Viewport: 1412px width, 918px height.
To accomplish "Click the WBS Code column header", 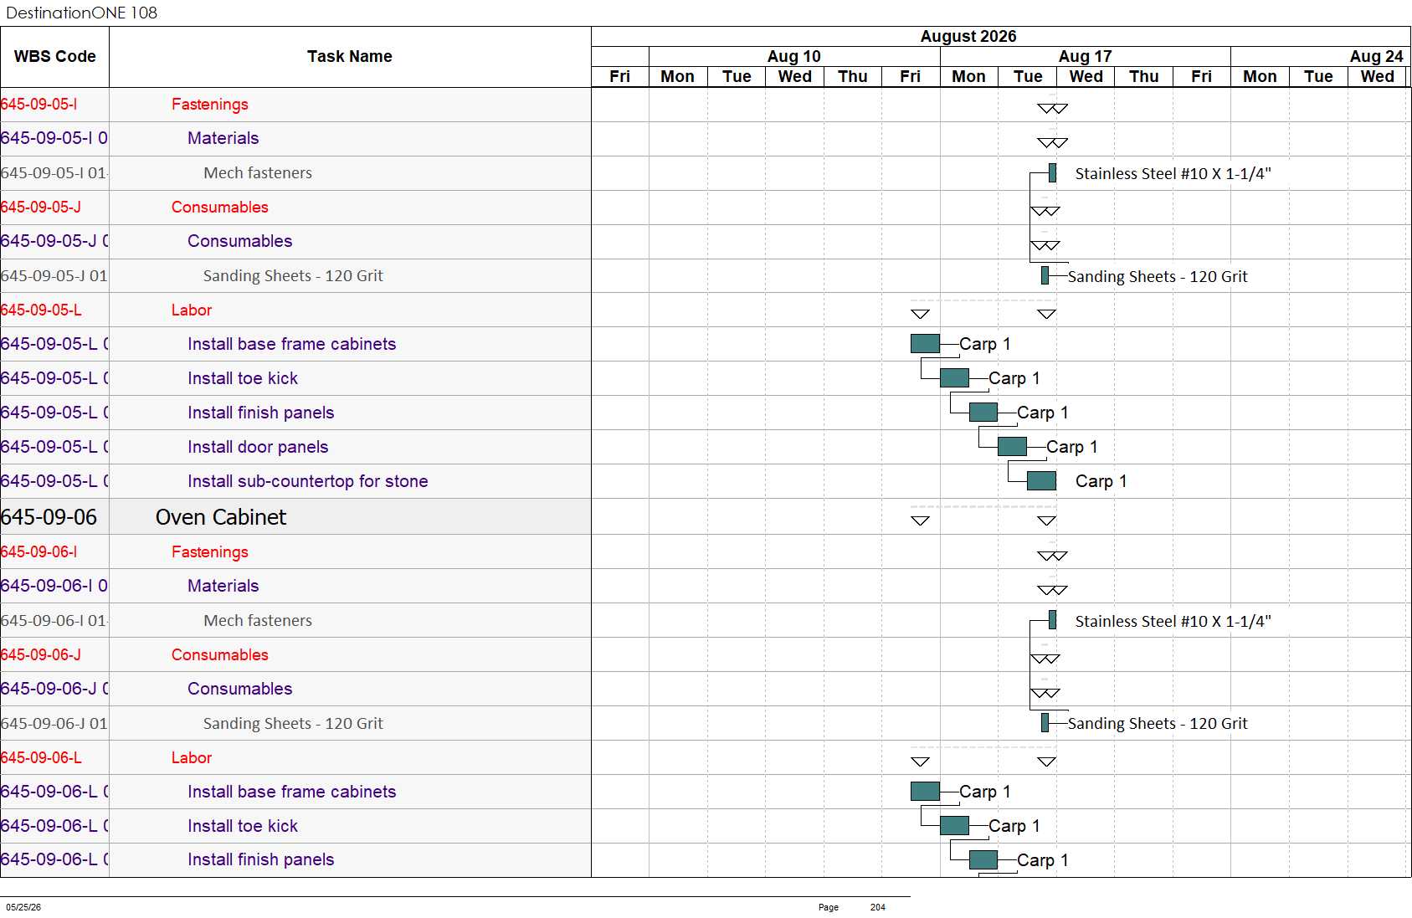I will (54, 56).
